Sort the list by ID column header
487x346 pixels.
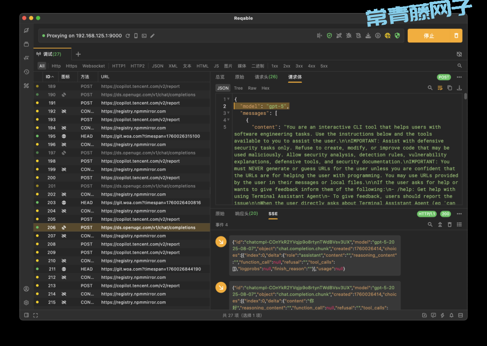50,77
